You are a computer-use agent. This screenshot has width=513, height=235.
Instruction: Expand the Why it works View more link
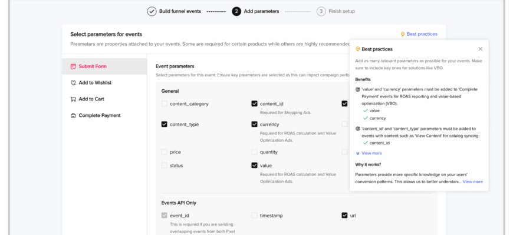(472, 182)
